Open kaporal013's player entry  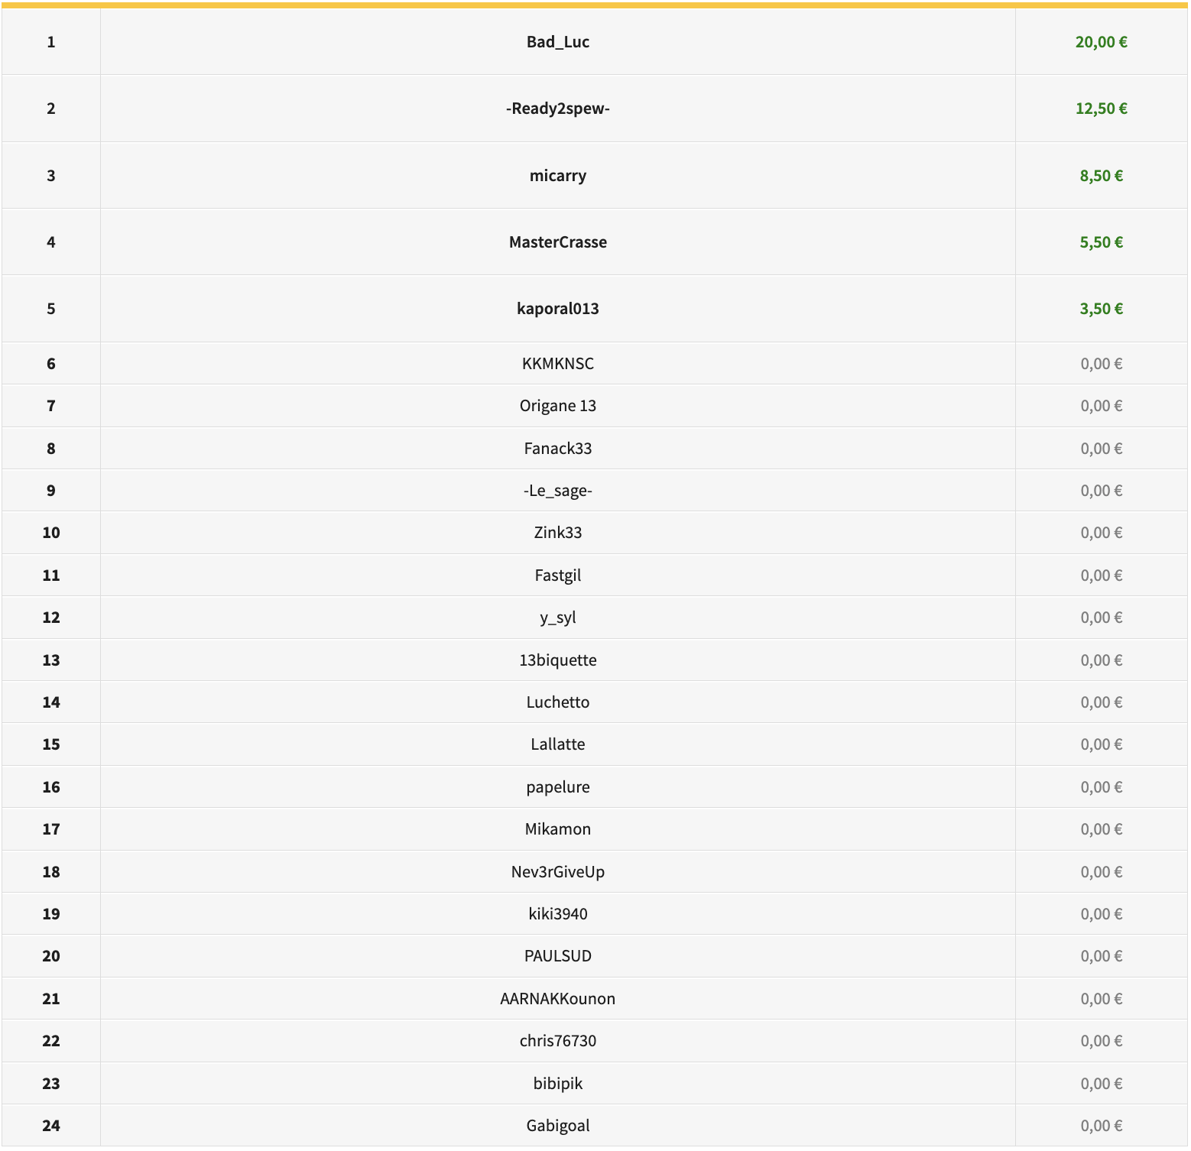(x=557, y=309)
